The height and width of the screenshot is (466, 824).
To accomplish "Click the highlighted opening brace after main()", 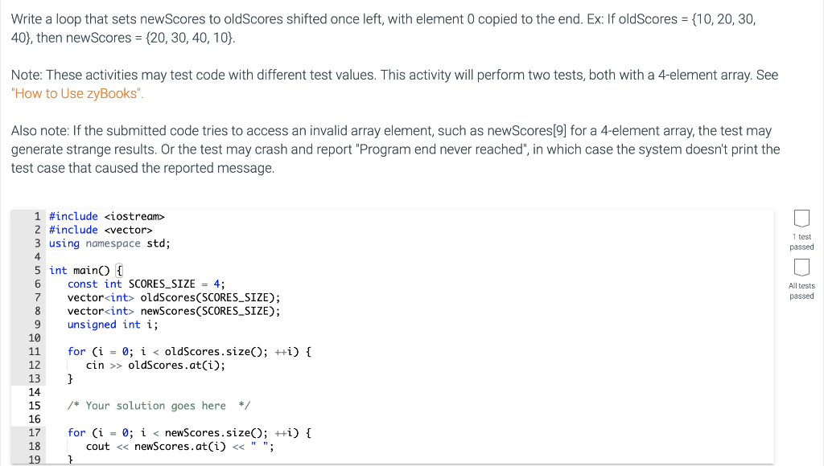I will [119, 270].
